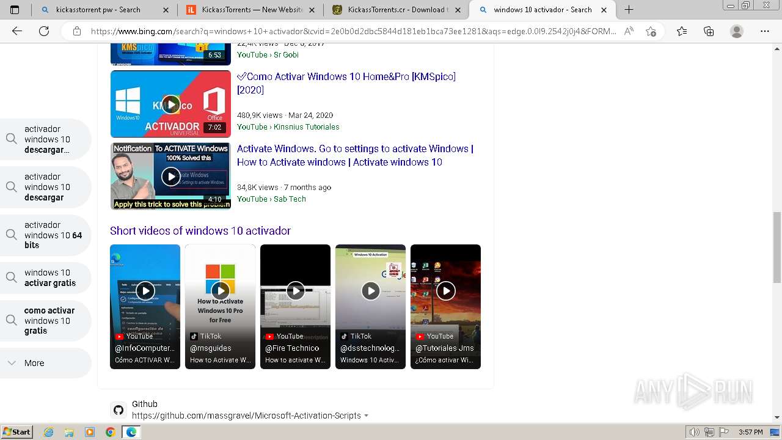
Task: Open the 6:53 KMSpico video thumbnail
Action: pyautogui.click(x=170, y=54)
